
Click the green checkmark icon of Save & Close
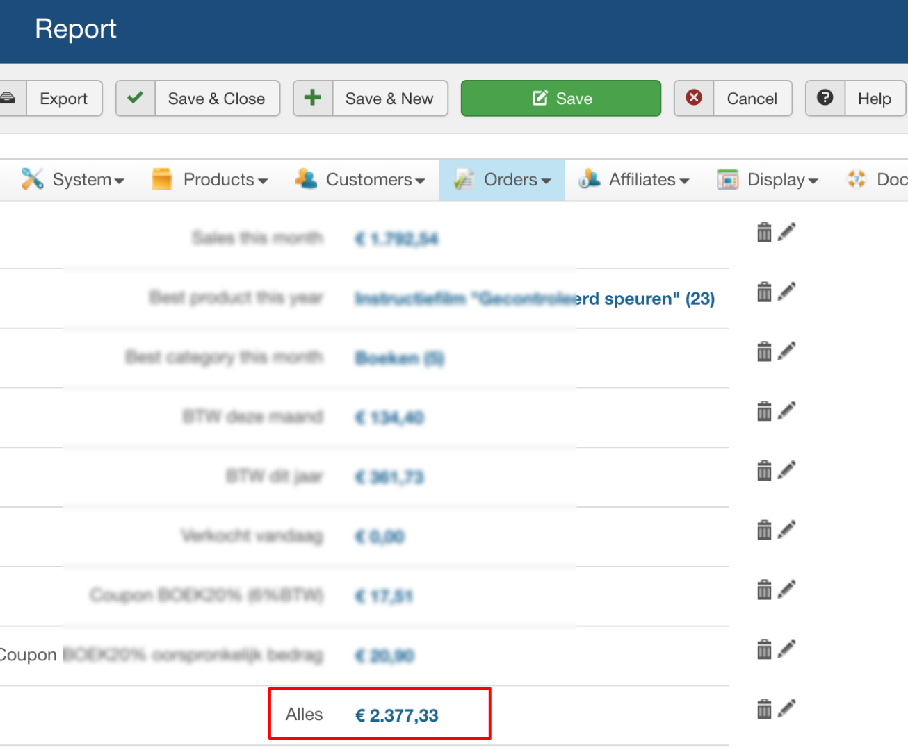coord(136,98)
